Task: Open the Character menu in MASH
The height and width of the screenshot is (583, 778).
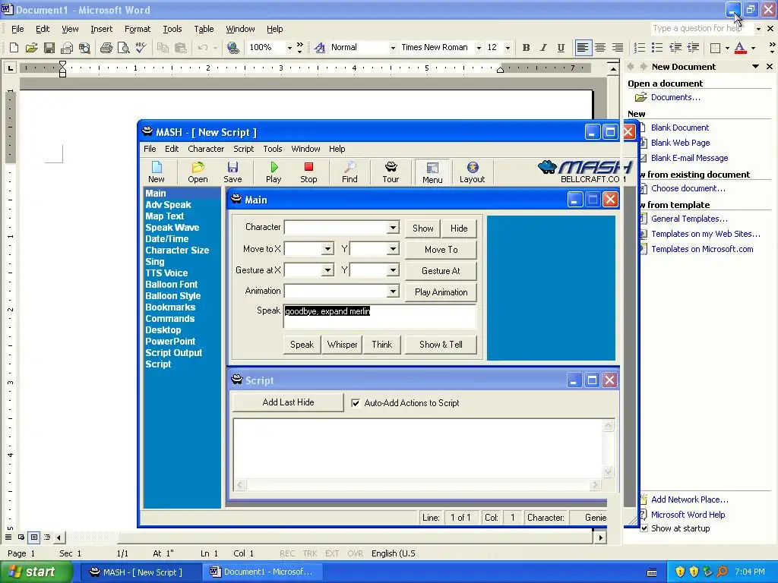Action: 206,149
